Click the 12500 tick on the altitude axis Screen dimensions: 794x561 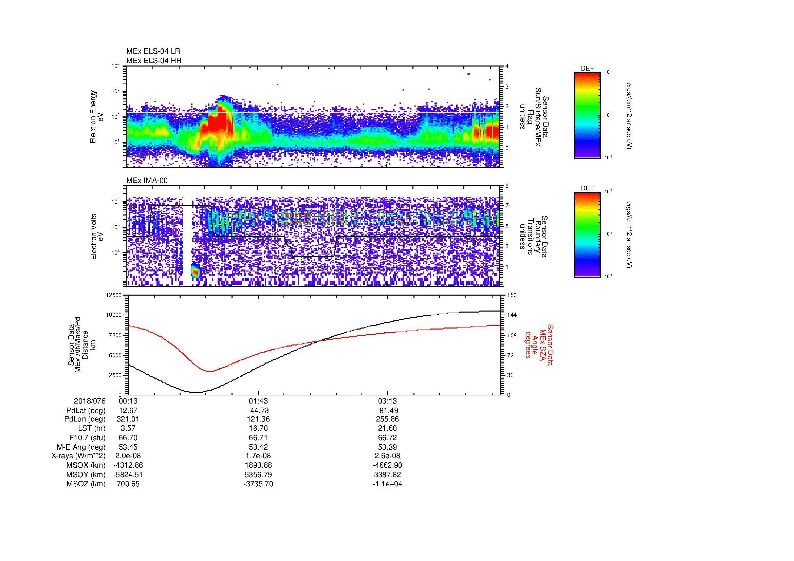pos(114,295)
